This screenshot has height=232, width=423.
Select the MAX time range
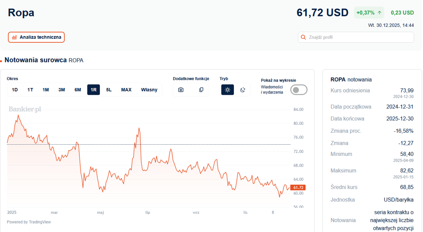tap(126, 90)
